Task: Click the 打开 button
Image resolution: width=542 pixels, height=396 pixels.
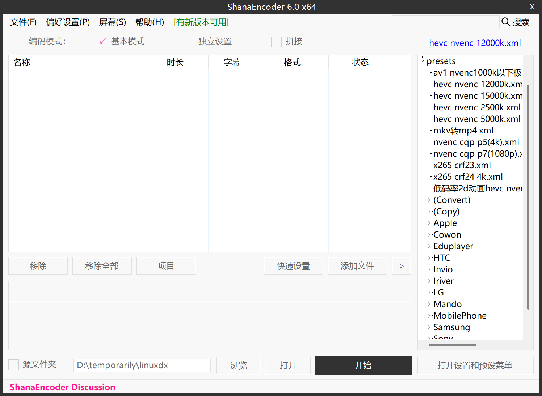Action: pyautogui.click(x=288, y=365)
